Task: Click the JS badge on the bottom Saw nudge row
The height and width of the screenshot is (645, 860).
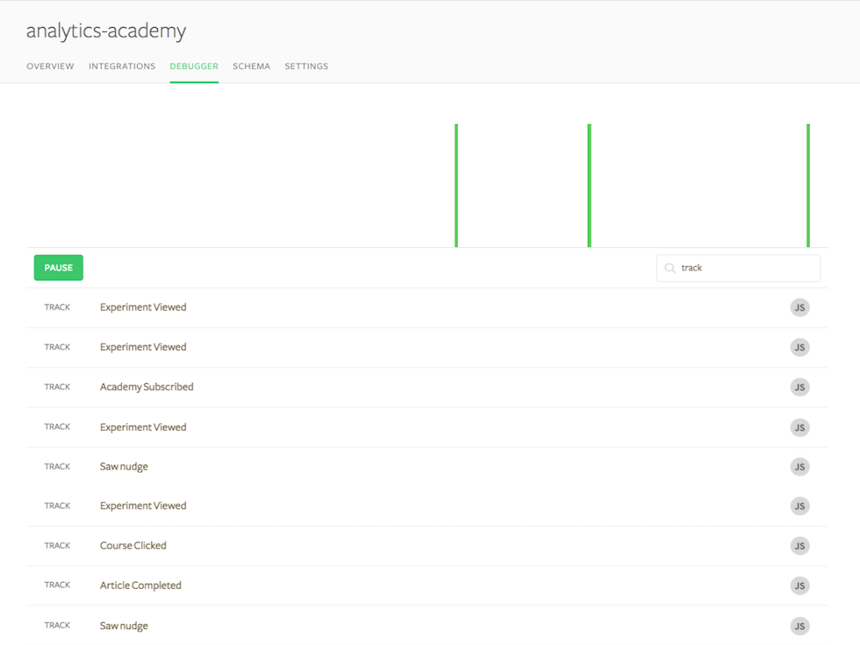Action: 800,626
